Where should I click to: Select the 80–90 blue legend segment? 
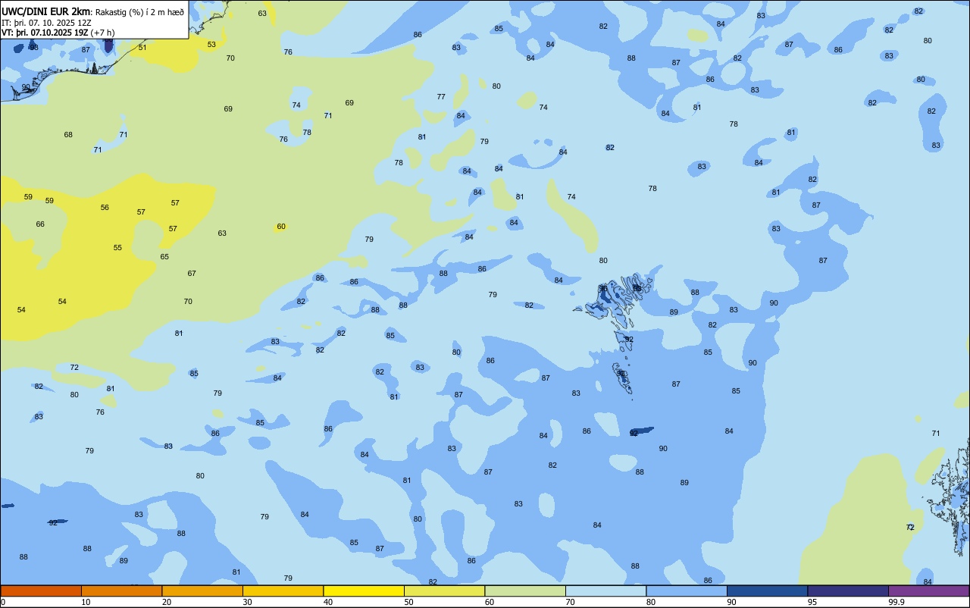pyautogui.click(x=687, y=591)
